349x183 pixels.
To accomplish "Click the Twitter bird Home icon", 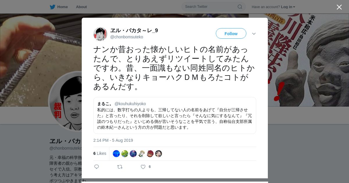I will tap(52, 7).
